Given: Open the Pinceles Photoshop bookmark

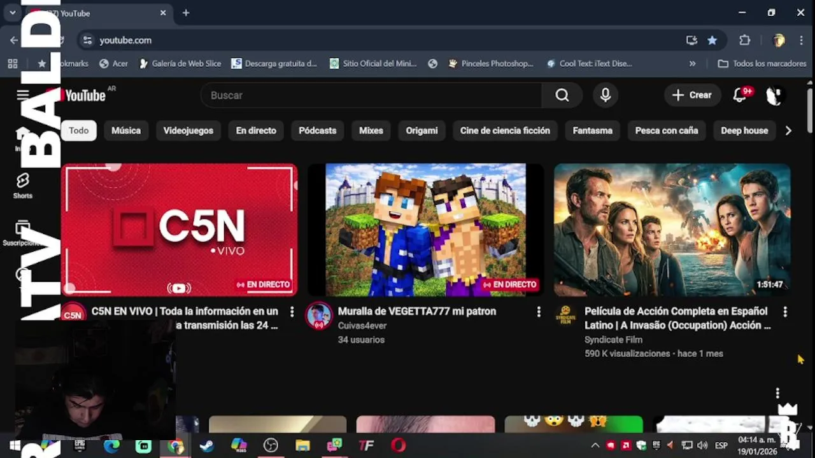Looking at the screenshot, I should (x=491, y=64).
